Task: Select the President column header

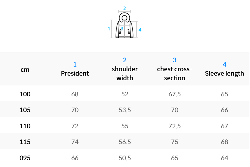Action: 75,73
